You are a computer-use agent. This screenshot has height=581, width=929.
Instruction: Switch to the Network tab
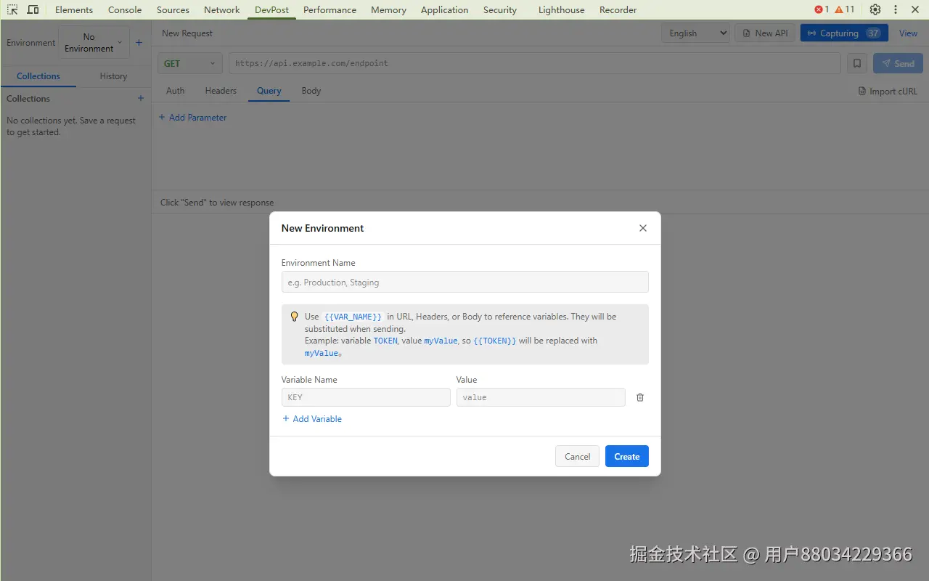click(222, 9)
